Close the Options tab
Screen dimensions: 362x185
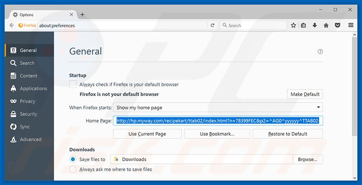[71, 15]
